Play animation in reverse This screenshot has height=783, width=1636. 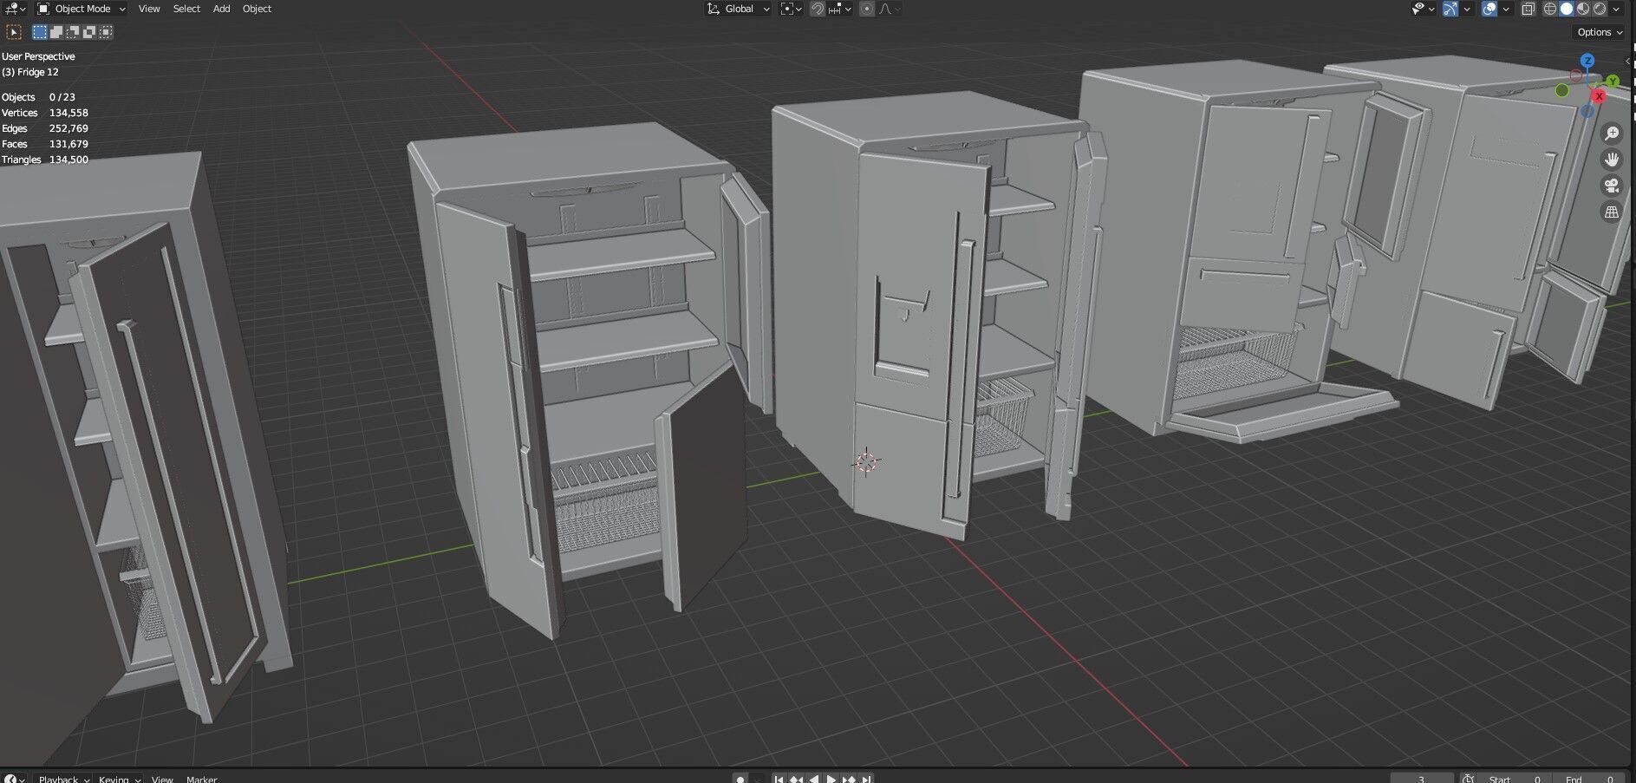[x=813, y=779]
